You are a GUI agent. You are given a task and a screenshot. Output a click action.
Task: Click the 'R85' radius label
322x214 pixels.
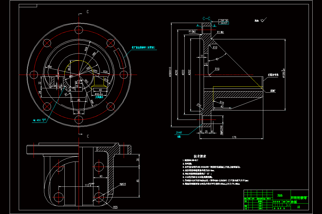coord(94,54)
